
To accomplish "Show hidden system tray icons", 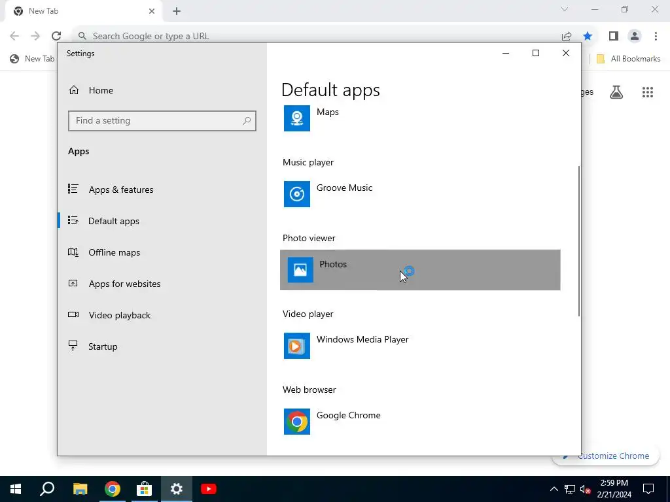I will (554, 489).
